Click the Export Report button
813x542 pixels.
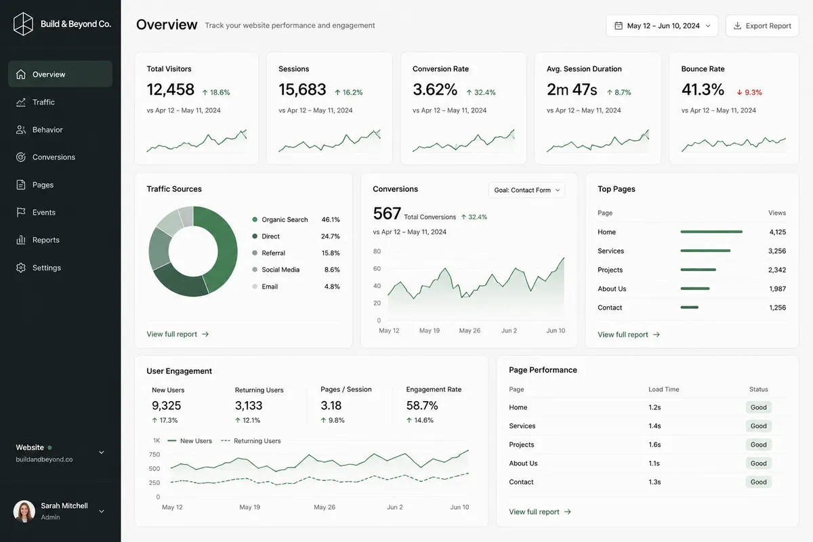[762, 26]
